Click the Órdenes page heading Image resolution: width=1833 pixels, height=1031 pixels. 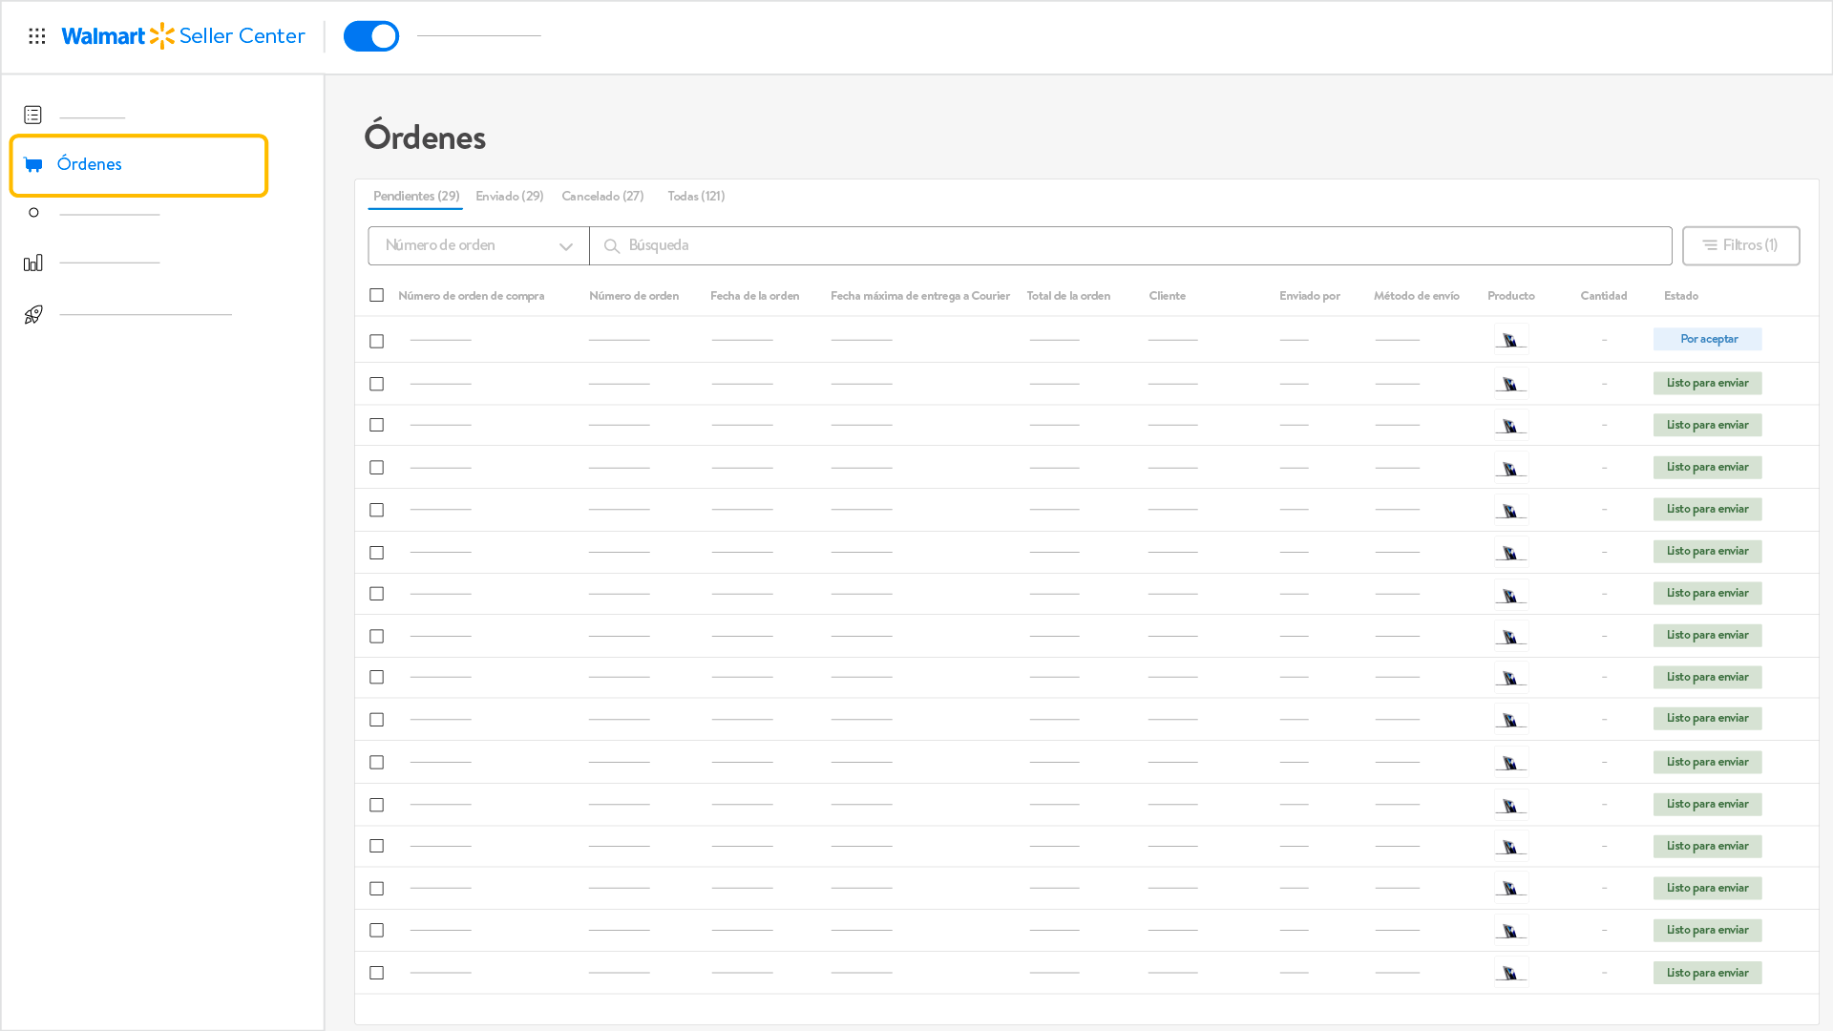tap(425, 137)
